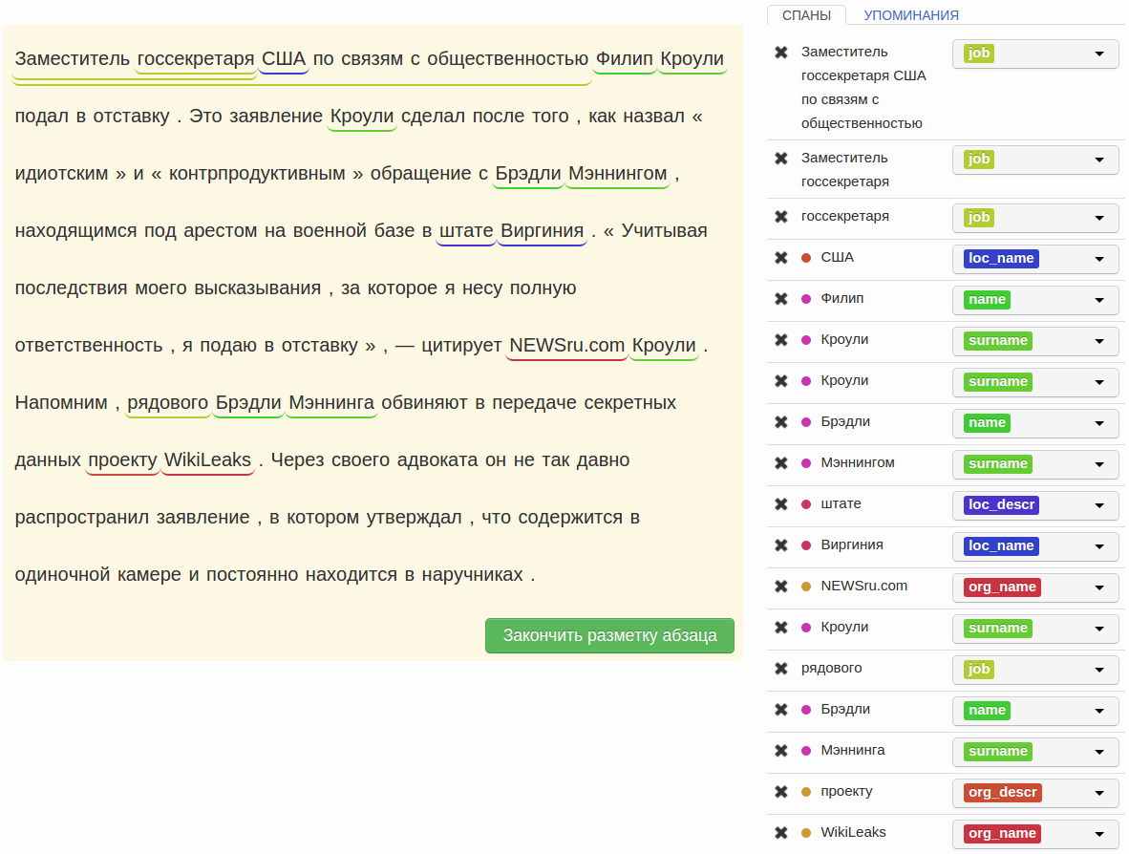
Task: Click the green job tag on рядового row
Action: point(978,669)
